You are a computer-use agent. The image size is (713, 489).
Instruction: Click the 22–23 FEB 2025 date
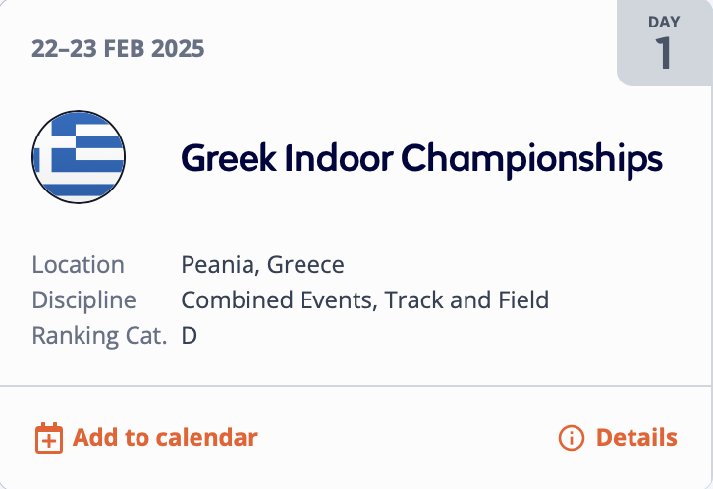tap(118, 49)
